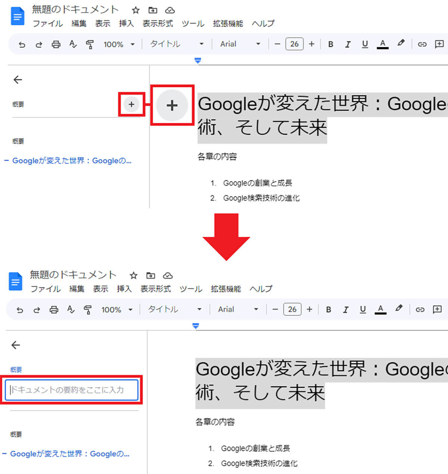This screenshot has width=448, height=474.
Task: Run spell check in the upper screenshot toolbar
Action: [x=73, y=44]
